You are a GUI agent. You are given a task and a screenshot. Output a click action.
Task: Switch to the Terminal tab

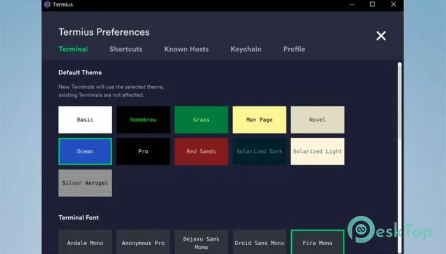point(73,49)
